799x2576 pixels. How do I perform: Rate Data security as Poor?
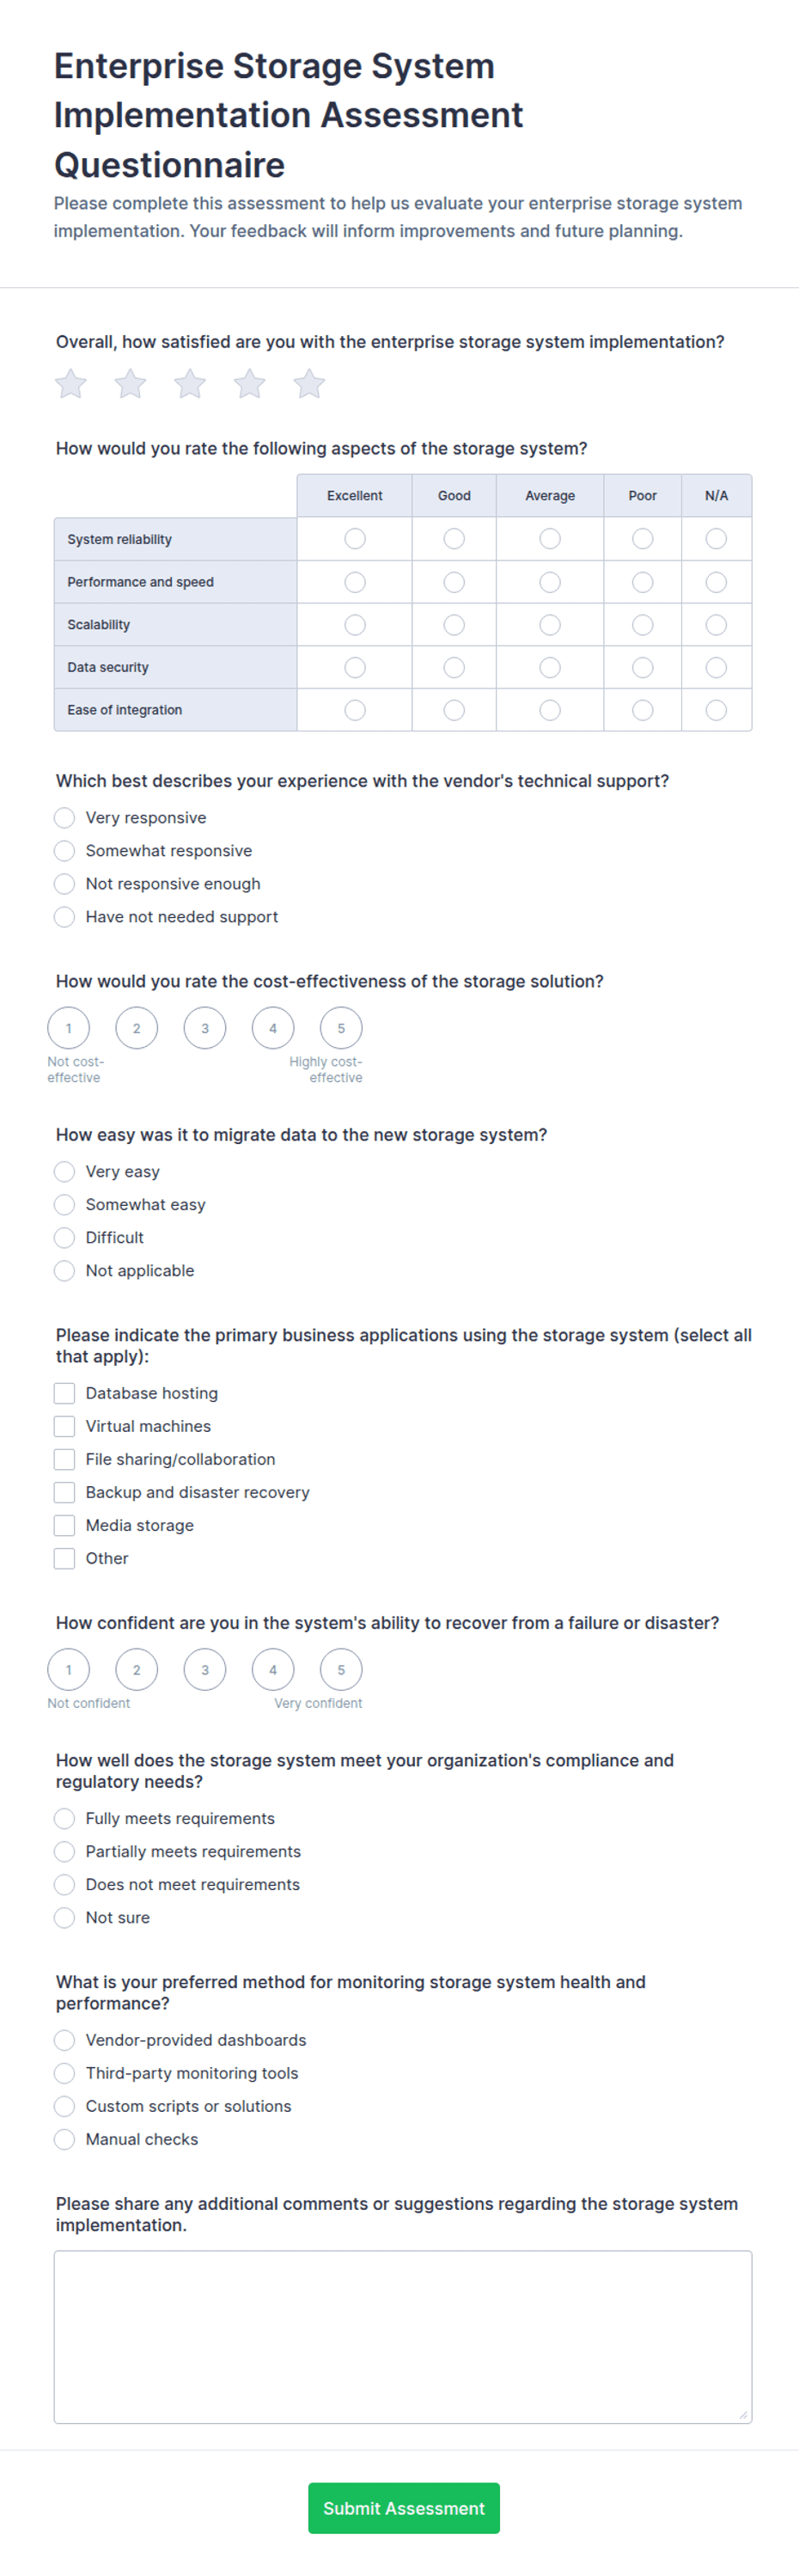click(x=643, y=667)
